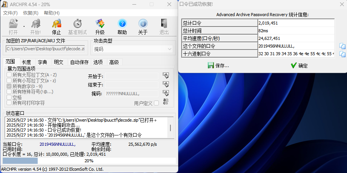This screenshot has width=347, height=173.
Task: Click the 开始于 input field
Action: coord(132,76)
